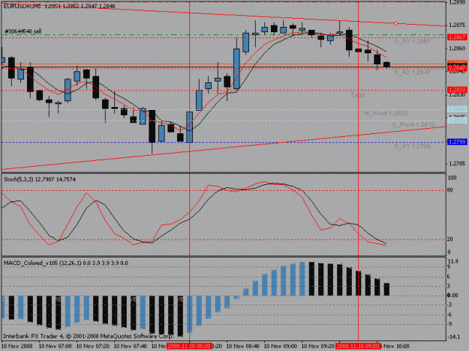Click the light blue 1.2820 price tag
The image size is (469, 351).
(457, 109)
